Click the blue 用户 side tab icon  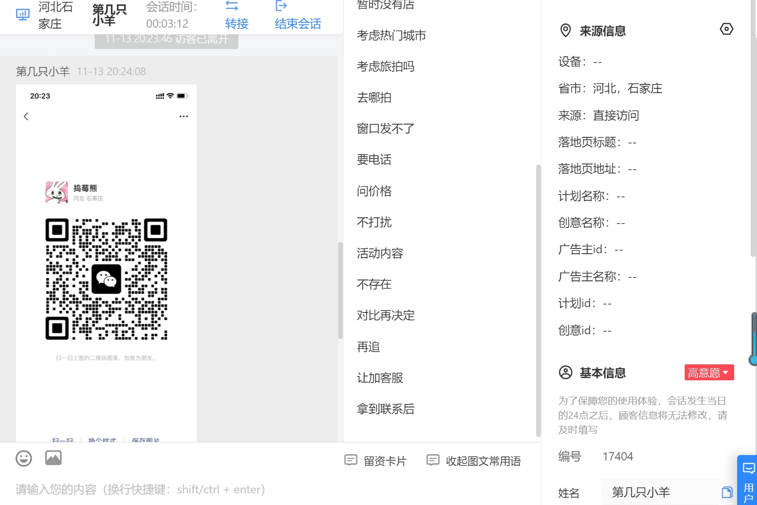[x=748, y=468]
